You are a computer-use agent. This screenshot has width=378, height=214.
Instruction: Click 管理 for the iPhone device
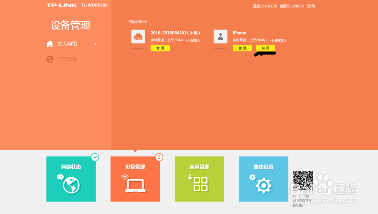click(x=242, y=48)
